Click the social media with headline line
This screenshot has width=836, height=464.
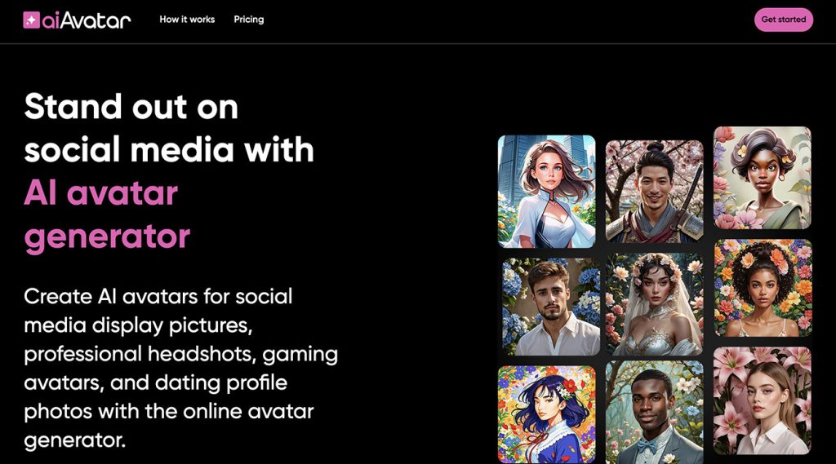[x=169, y=150]
